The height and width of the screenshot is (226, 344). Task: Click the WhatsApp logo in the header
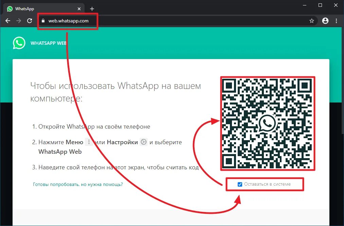19,43
